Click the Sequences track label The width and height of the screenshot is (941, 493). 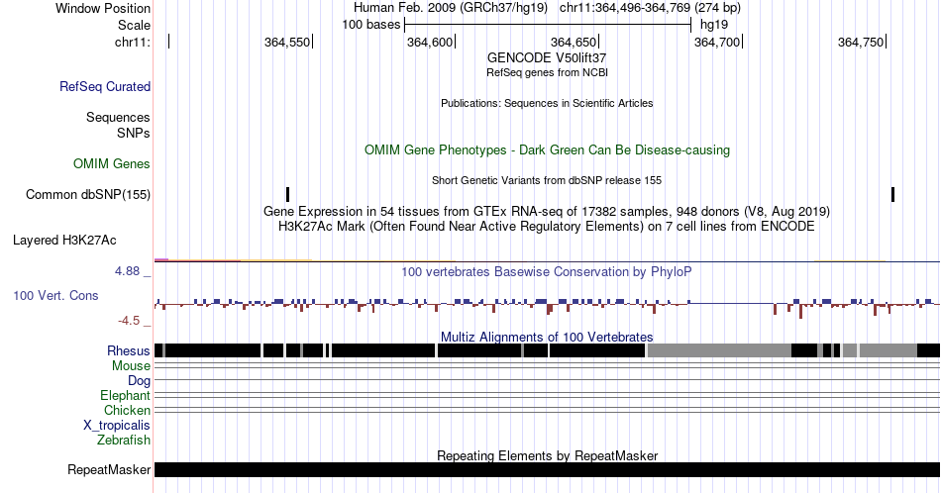coord(118,117)
